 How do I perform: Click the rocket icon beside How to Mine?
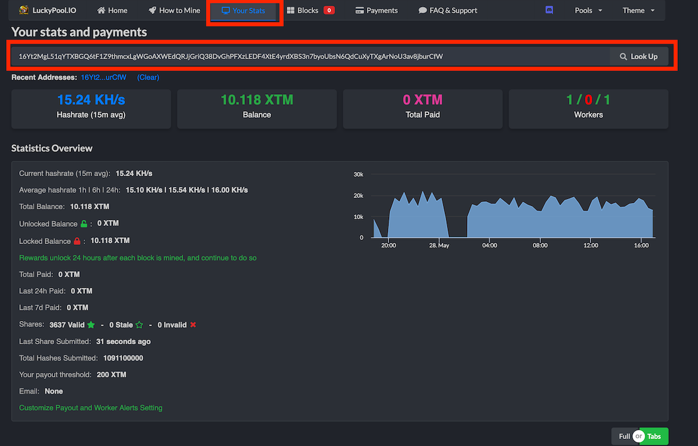152,10
